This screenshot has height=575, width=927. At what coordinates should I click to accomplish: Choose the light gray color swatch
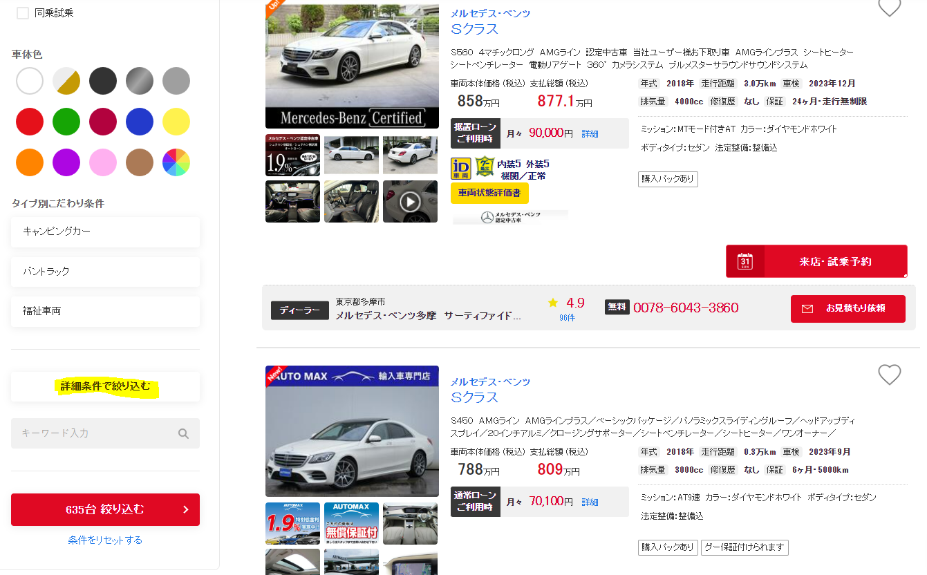[176, 81]
